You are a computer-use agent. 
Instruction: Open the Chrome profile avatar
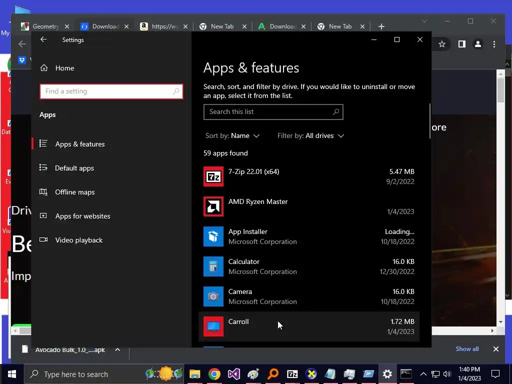(x=477, y=44)
